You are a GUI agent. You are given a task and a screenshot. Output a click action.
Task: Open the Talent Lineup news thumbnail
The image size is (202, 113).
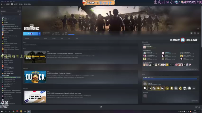[x=35, y=97]
